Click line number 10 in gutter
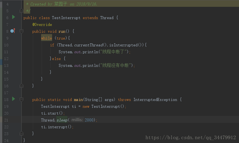The image size is (239, 143). coord(6,45)
